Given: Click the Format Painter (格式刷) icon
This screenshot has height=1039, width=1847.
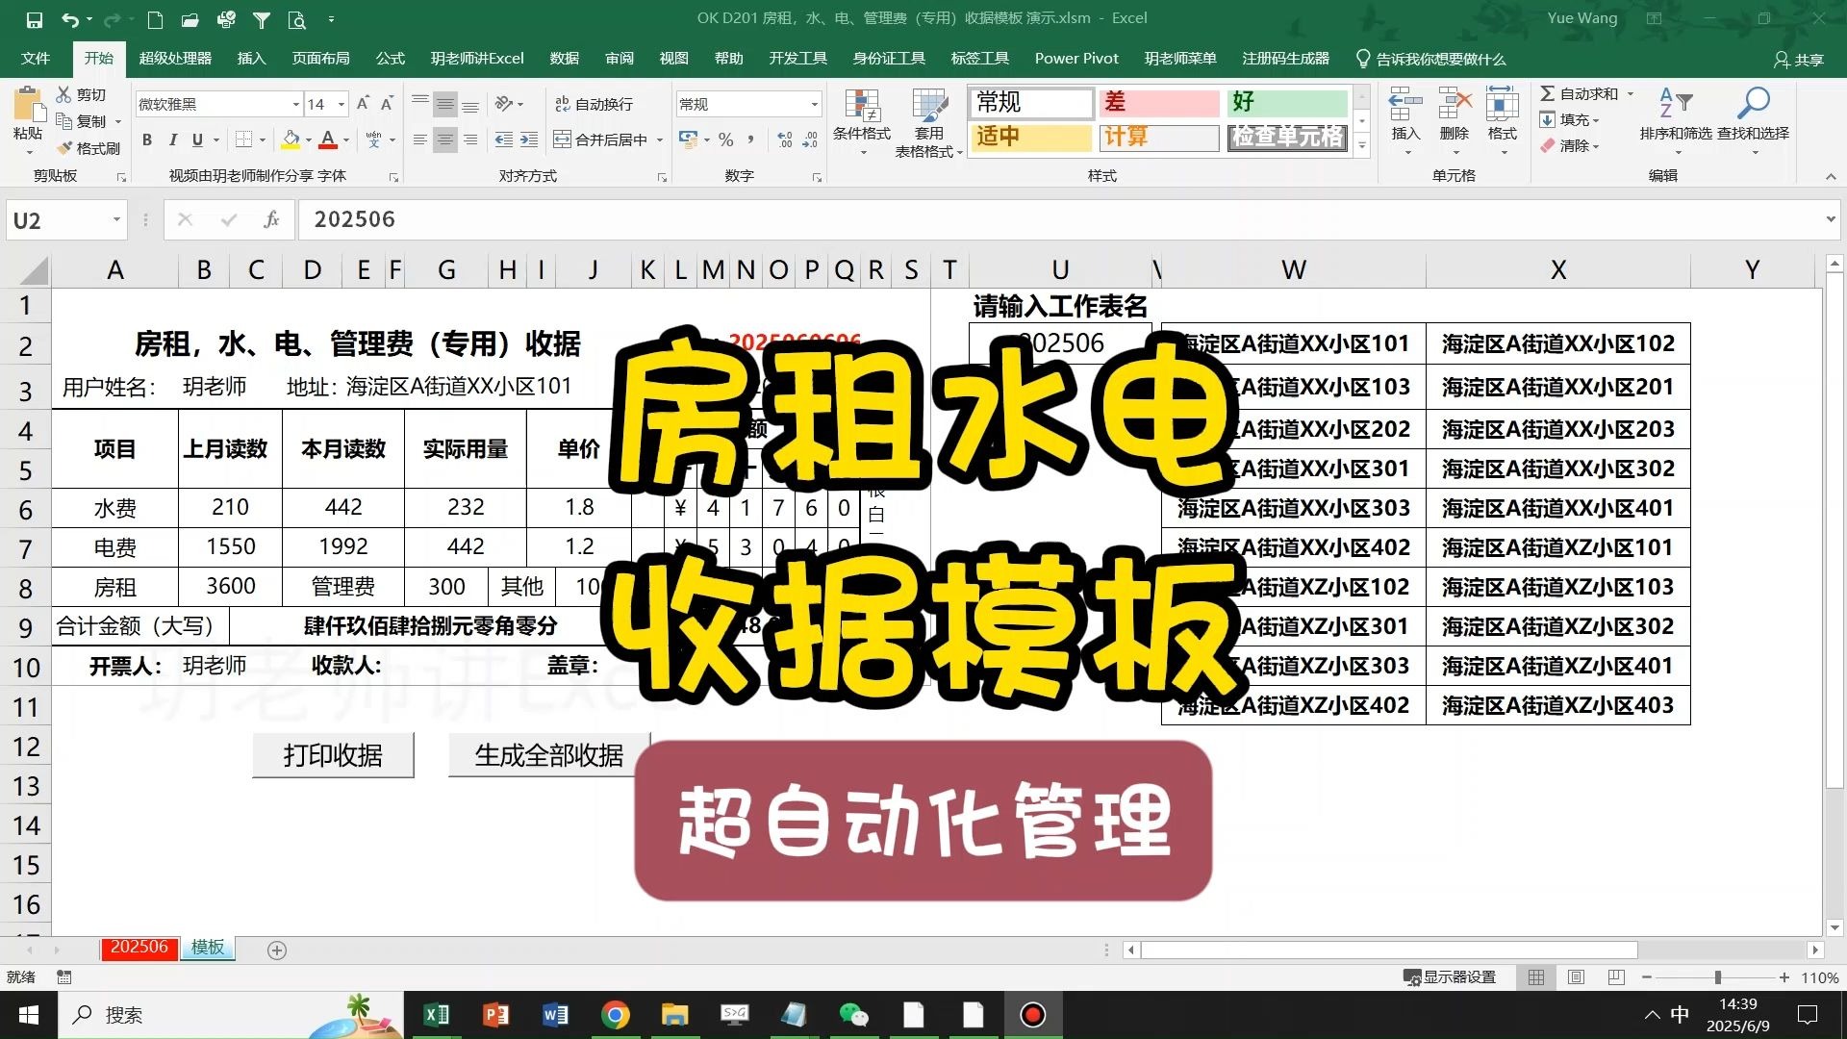Looking at the screenshot, I should point(64,147).
